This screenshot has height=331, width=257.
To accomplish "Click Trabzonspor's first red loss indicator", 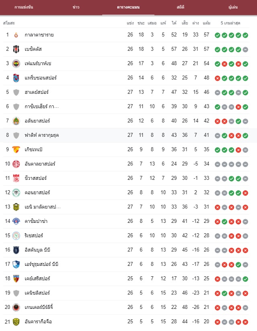I will (217, 78).
